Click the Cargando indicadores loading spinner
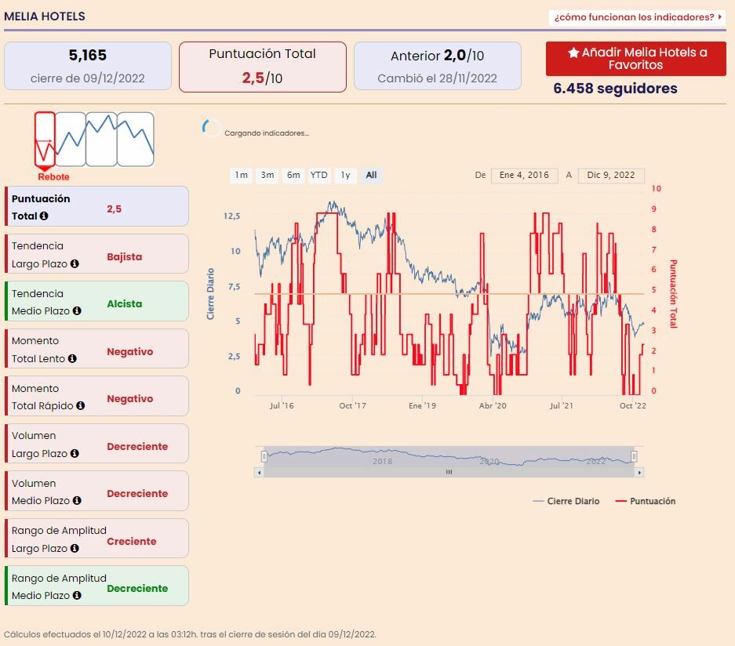This screenshot has height=646, width=735. 212,128
